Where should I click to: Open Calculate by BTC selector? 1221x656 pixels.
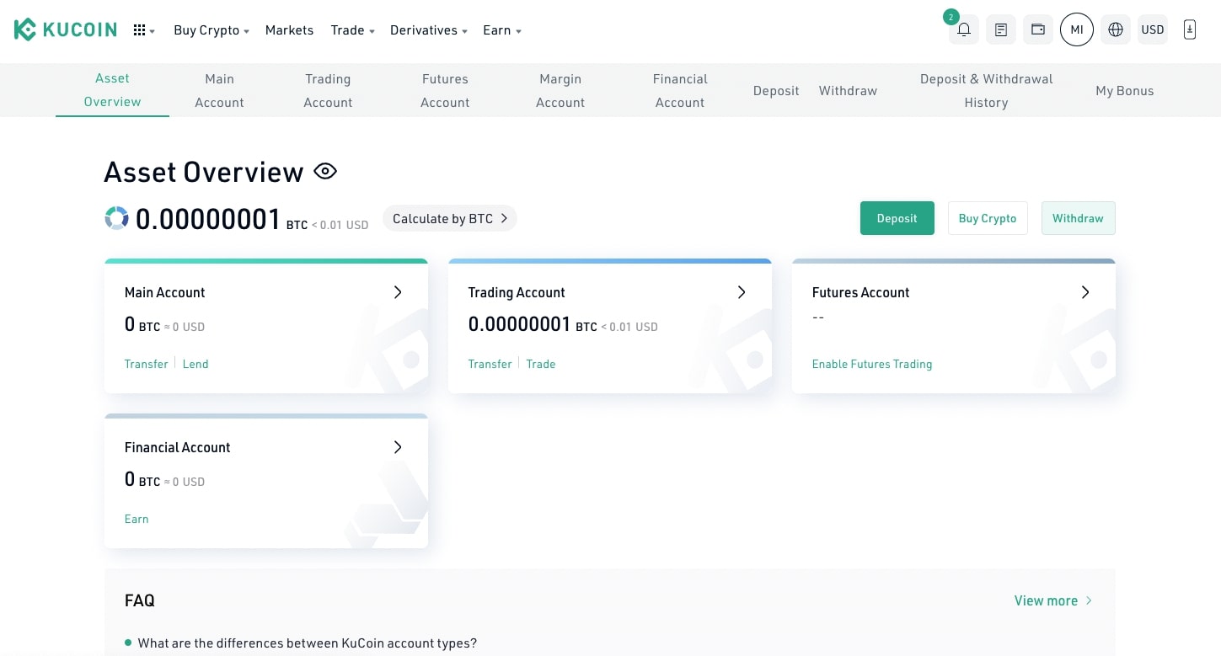[x=450, y=219]
